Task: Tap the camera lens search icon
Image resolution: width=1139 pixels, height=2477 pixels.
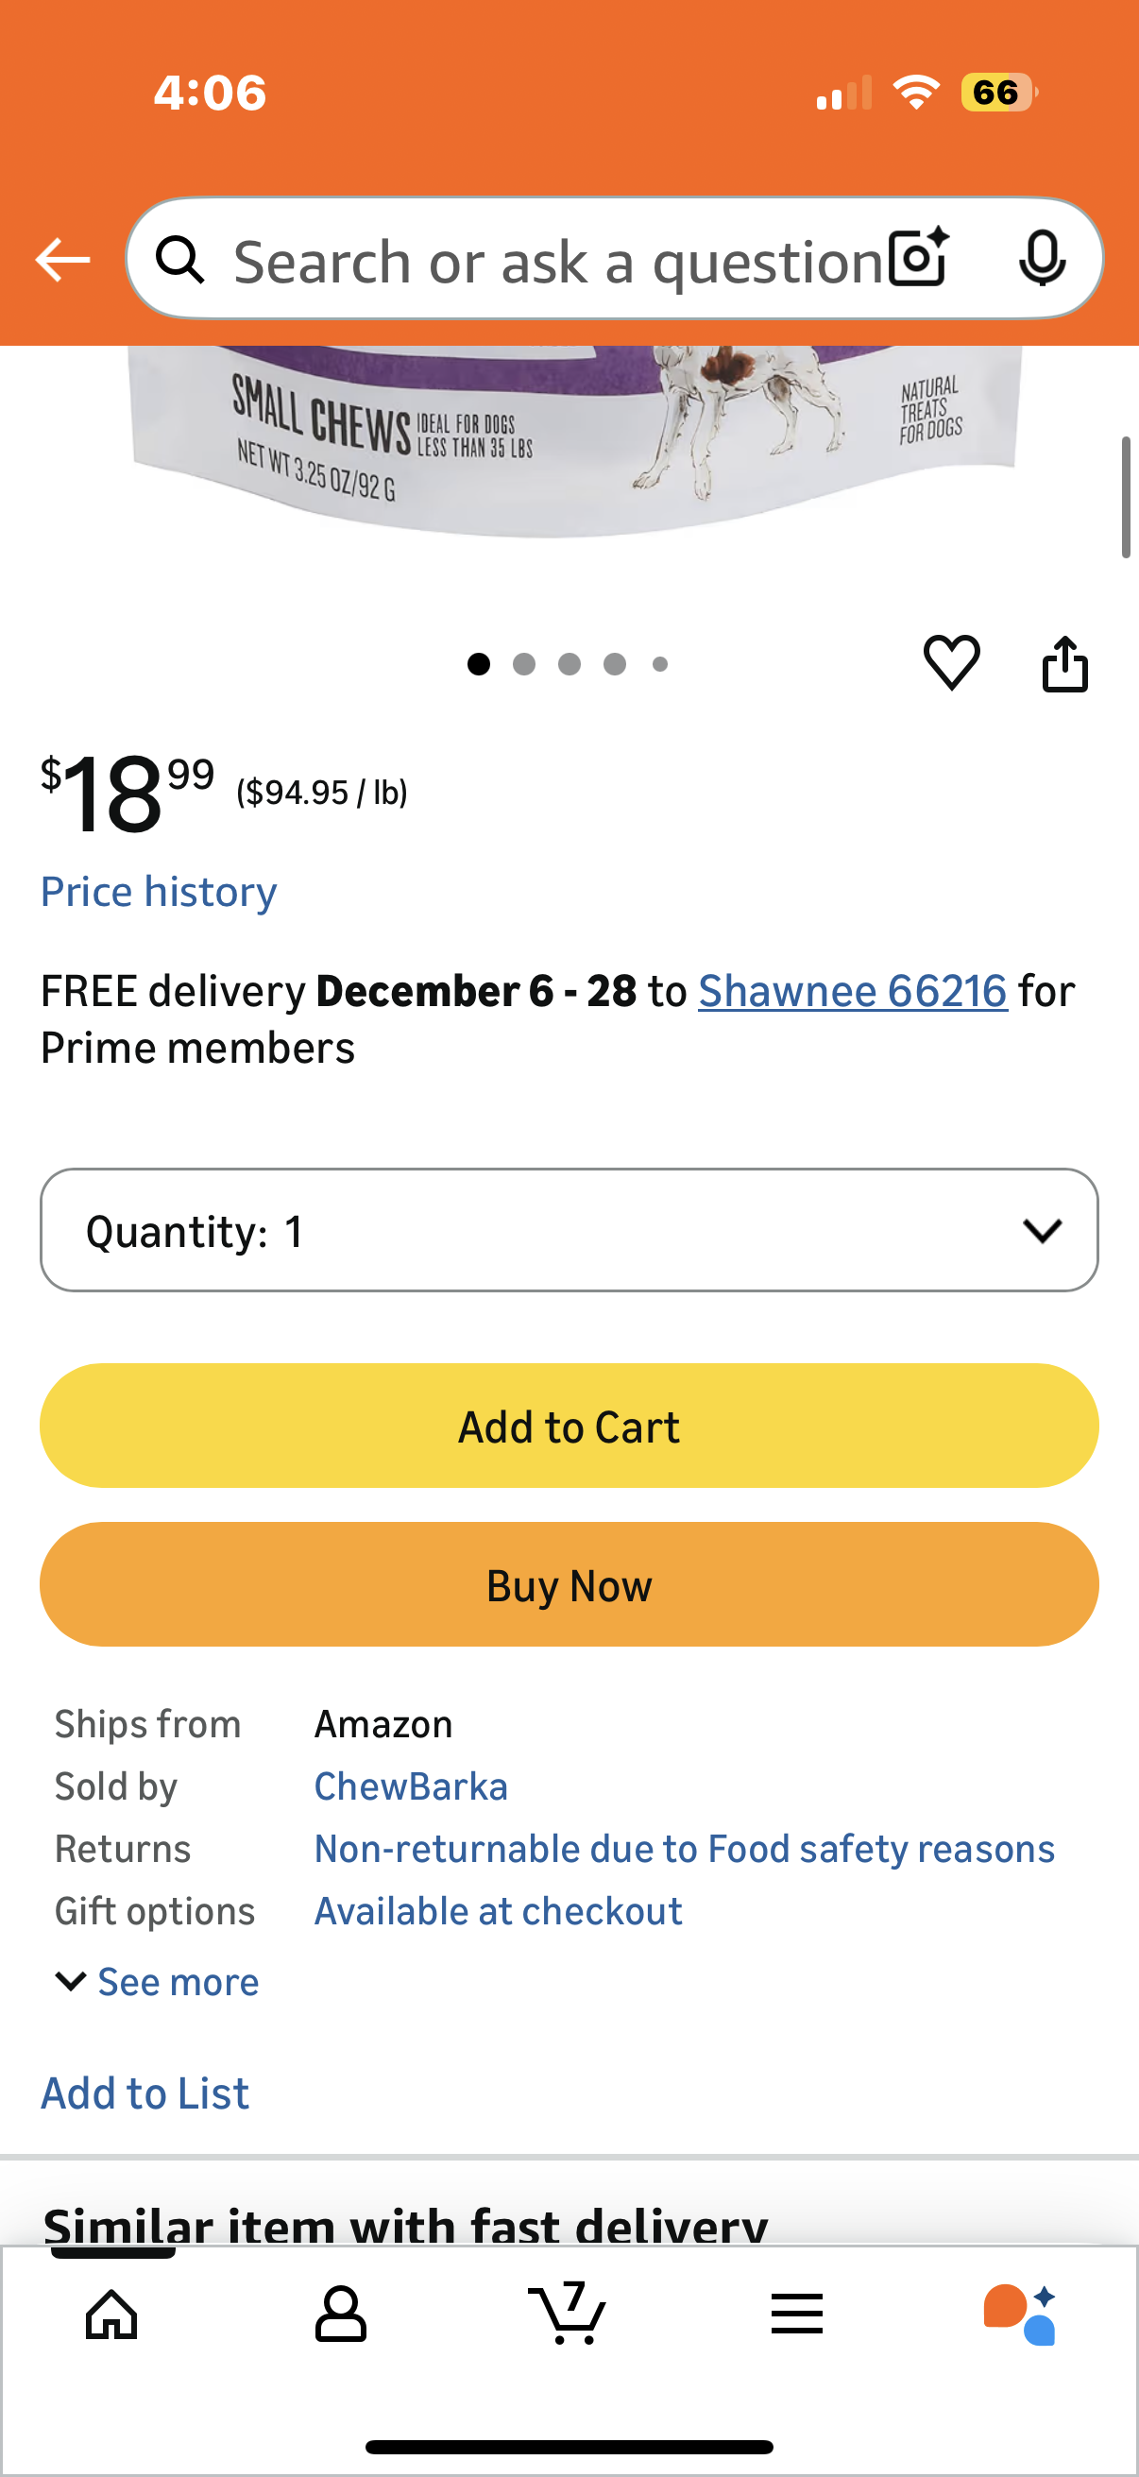Action: click(918, 258)
